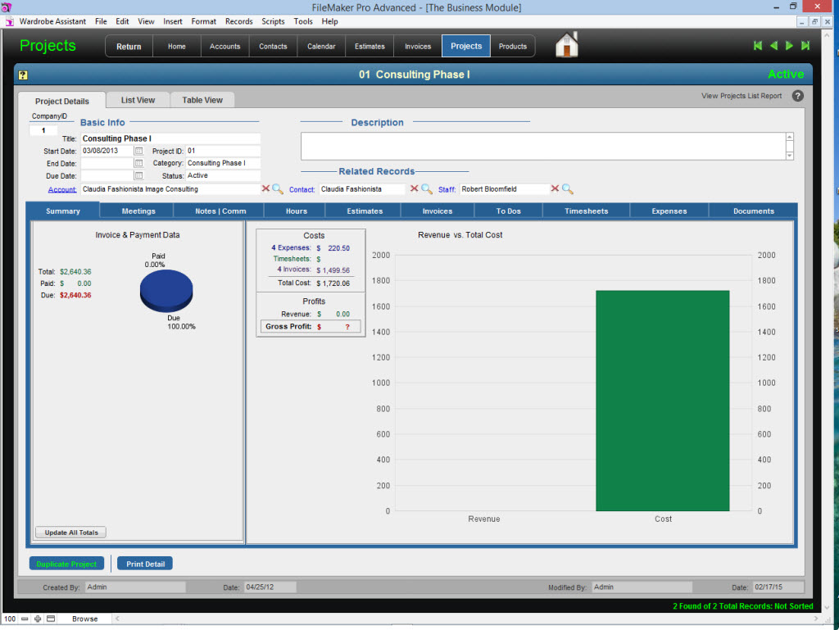Open the Meetings tab
This screenshot has width=839, height=630.
click(138, 211)
